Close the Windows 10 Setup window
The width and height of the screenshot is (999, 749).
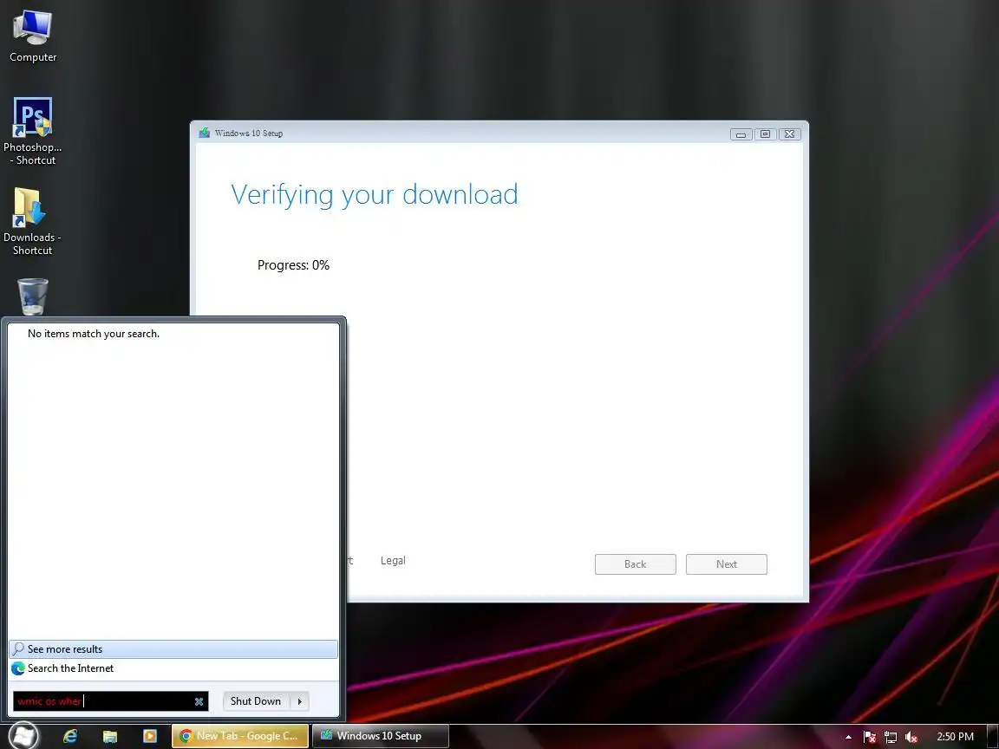pos(789,134)
